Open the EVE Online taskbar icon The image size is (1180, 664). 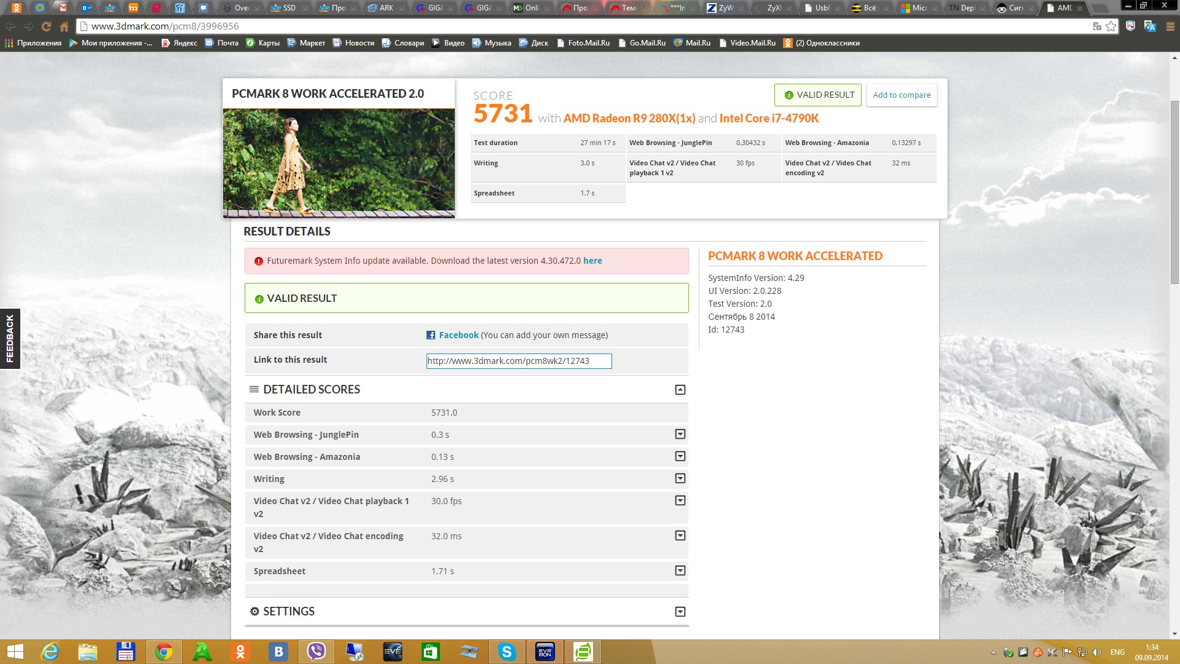(393, 652)
